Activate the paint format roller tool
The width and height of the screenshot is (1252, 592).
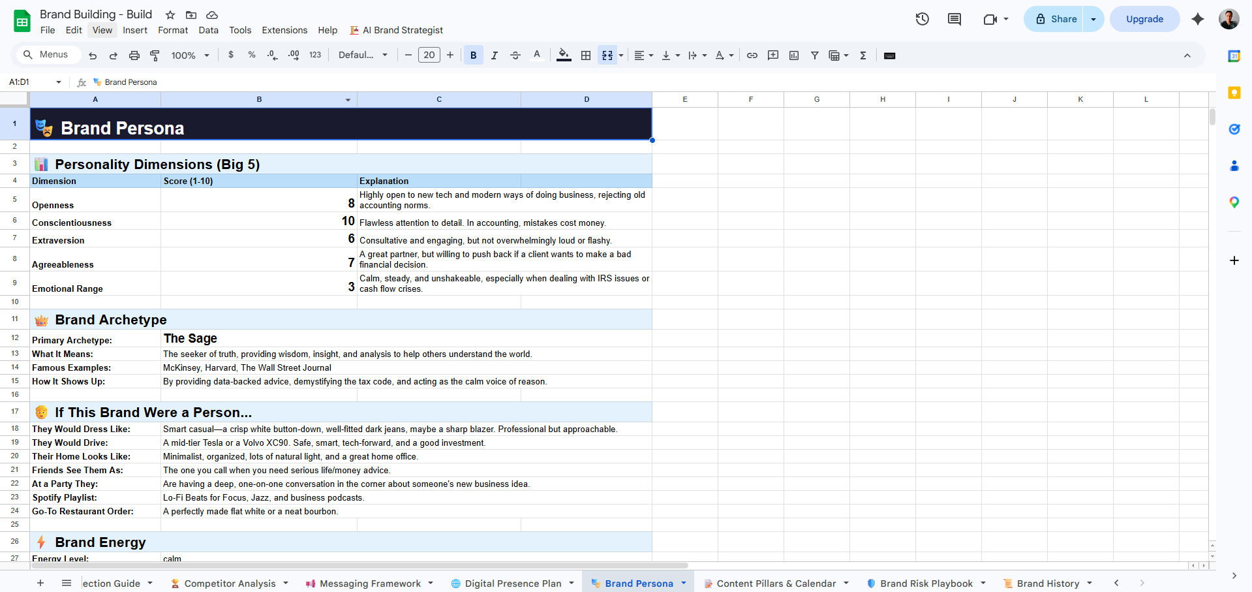155,55
